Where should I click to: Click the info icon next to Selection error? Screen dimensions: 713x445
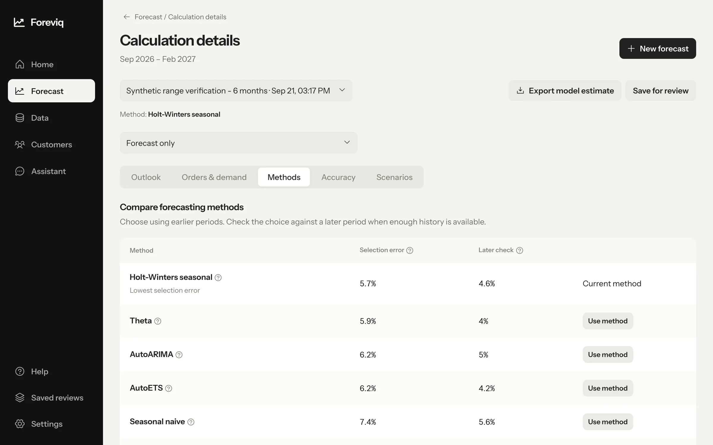coord(410,250)
